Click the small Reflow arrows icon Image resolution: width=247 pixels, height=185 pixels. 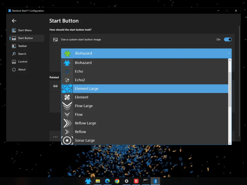click(x=67, y=132)
